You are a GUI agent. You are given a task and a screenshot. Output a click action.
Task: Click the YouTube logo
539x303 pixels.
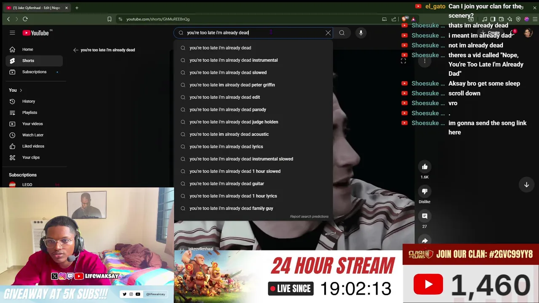tap(36, 33)
